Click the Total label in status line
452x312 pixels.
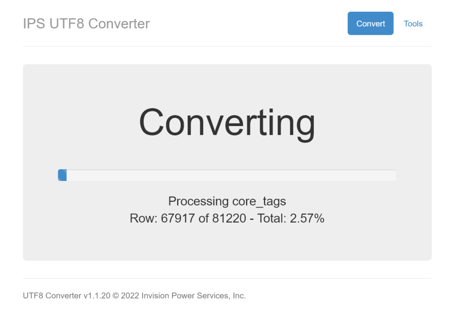271,218
